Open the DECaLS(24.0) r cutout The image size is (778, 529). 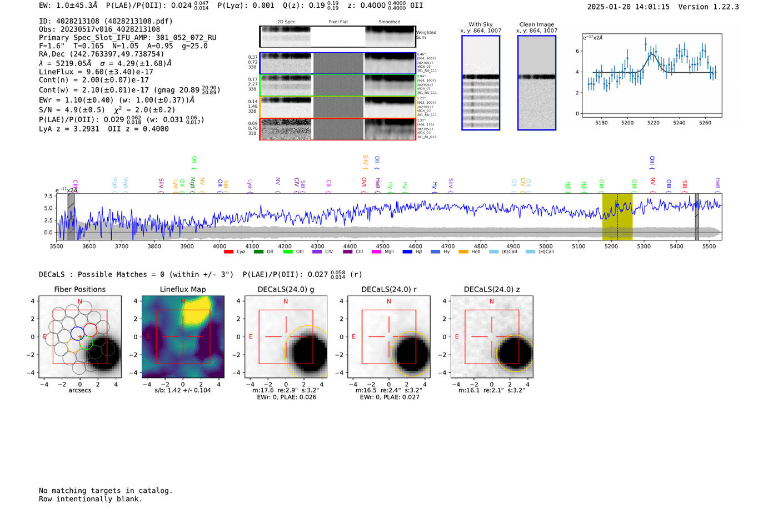click(x=389, y=337)
